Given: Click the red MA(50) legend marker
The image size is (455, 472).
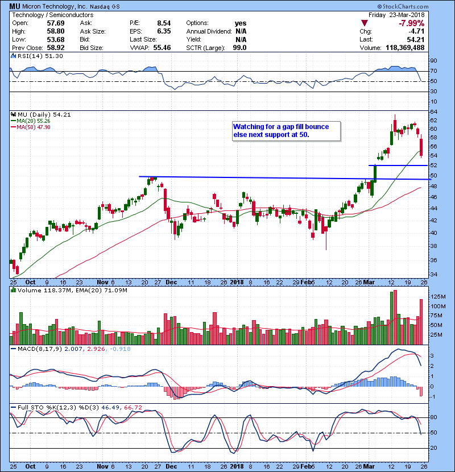Looking at the screenshot, I should 13,127.
